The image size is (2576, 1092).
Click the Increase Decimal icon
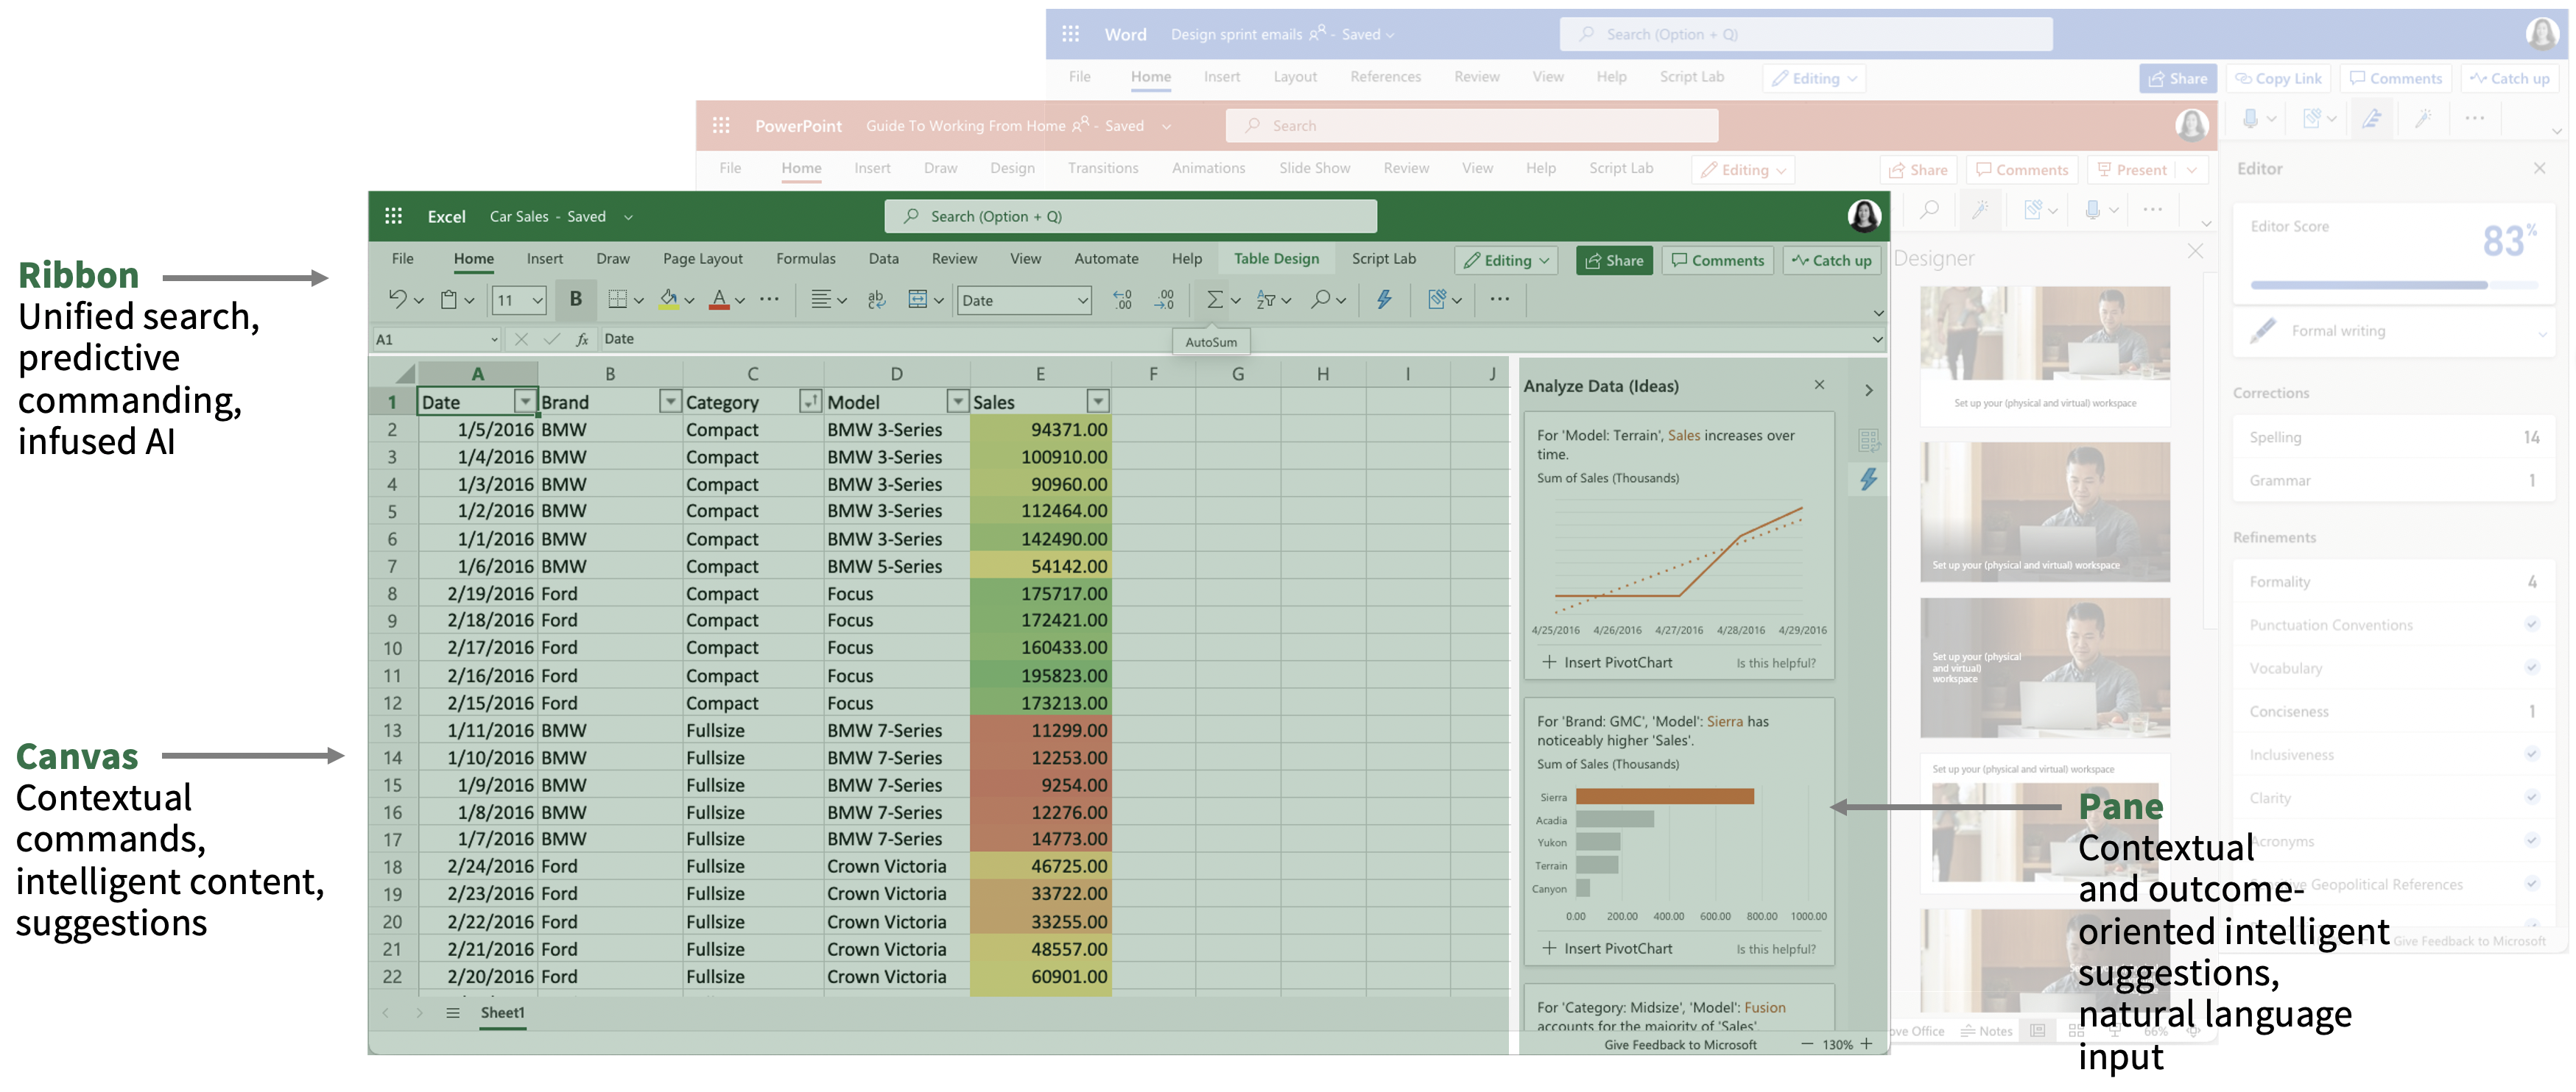pyautogui.click(x=1122, y=299)
